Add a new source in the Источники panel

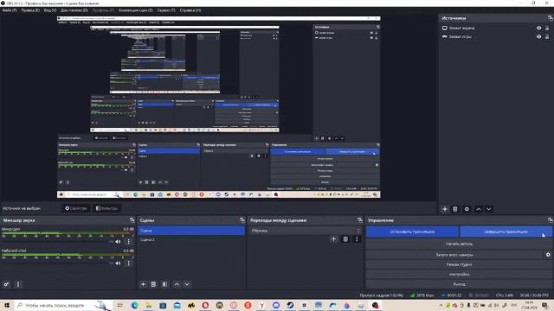click(x=445, y=209)
